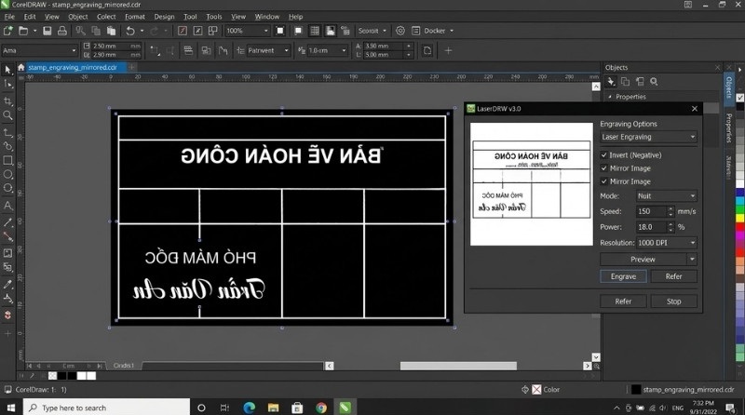Open the Window menu

(266, 17)
